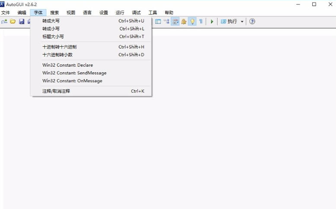The image size is (336, 209).
Task: Close the open 字体 menu
Action: (38, 13)
